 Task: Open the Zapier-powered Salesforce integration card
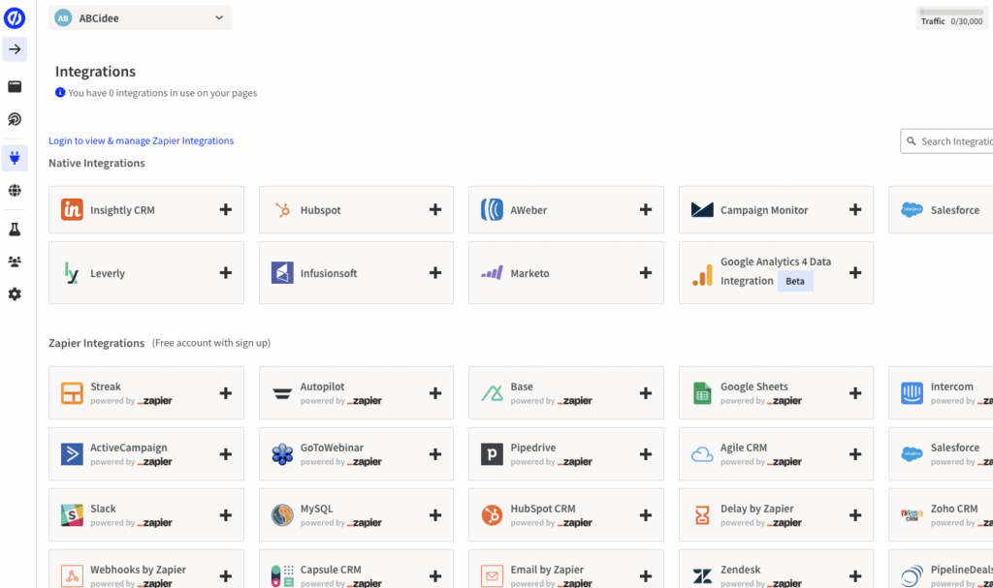point(941,454)
